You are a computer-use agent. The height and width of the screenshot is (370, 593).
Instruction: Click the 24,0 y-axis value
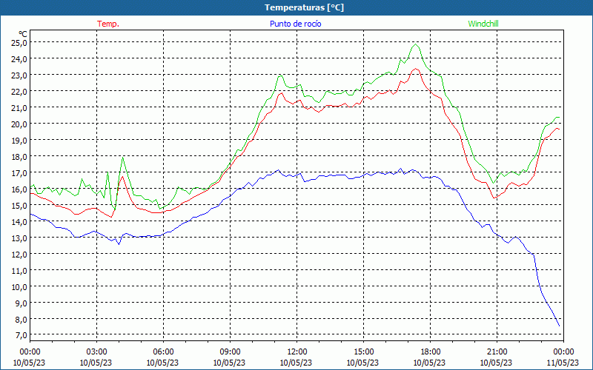19,59
